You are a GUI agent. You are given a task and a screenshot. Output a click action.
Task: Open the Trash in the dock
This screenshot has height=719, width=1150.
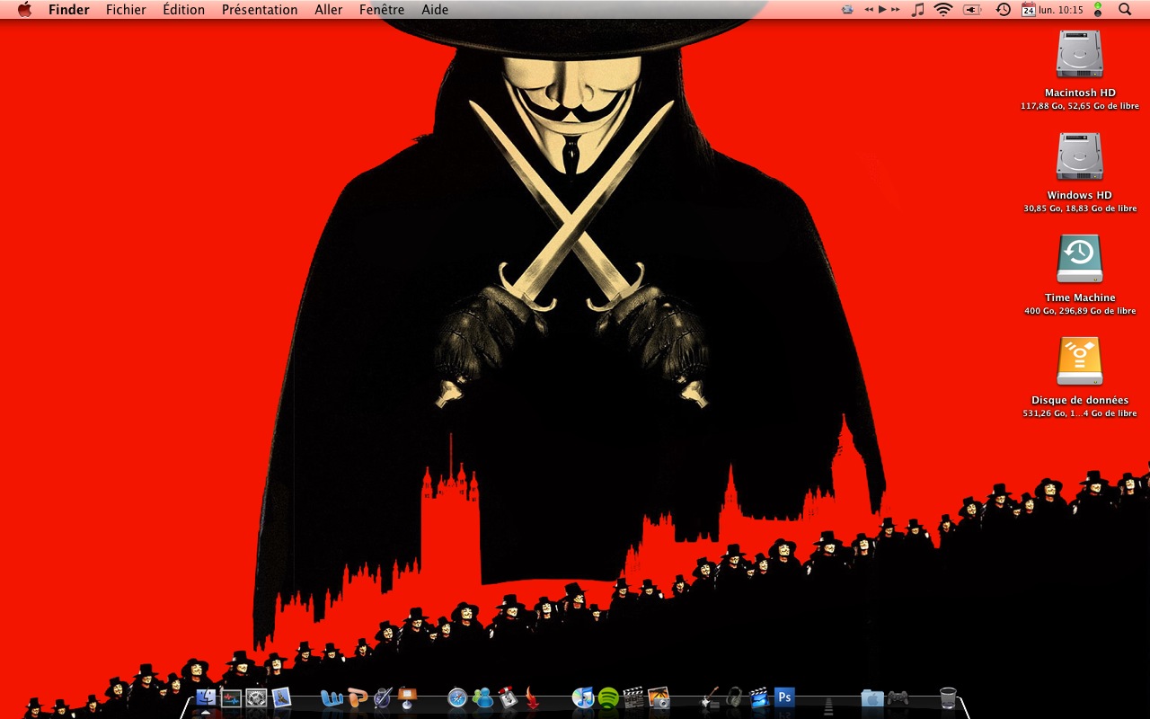coord(948,697)
